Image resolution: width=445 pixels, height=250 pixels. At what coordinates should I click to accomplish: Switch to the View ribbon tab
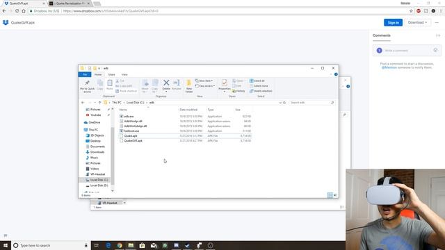(124, 74)
